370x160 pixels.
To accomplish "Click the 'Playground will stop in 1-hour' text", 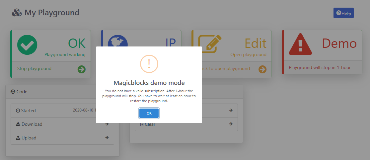I will pyautogui.click(x=320, y=67).
